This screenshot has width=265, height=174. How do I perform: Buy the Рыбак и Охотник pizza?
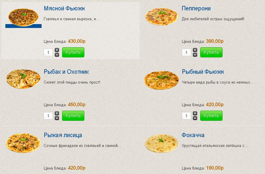click(x=73, y=116)
